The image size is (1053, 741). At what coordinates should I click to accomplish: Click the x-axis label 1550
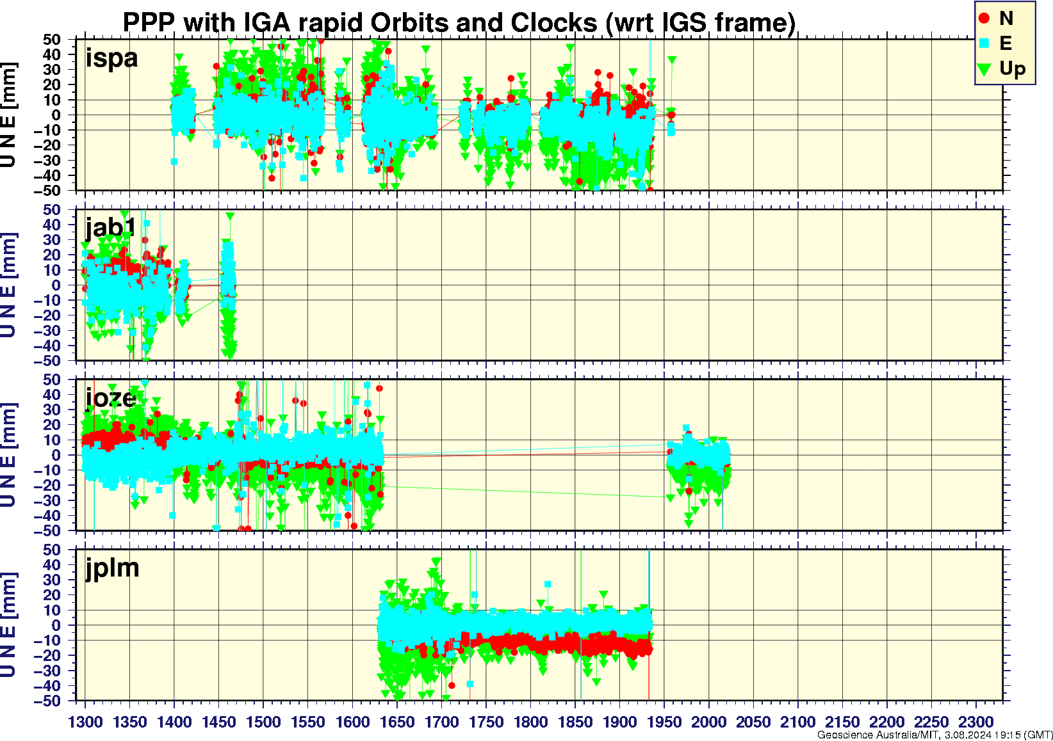coord(308,722)
